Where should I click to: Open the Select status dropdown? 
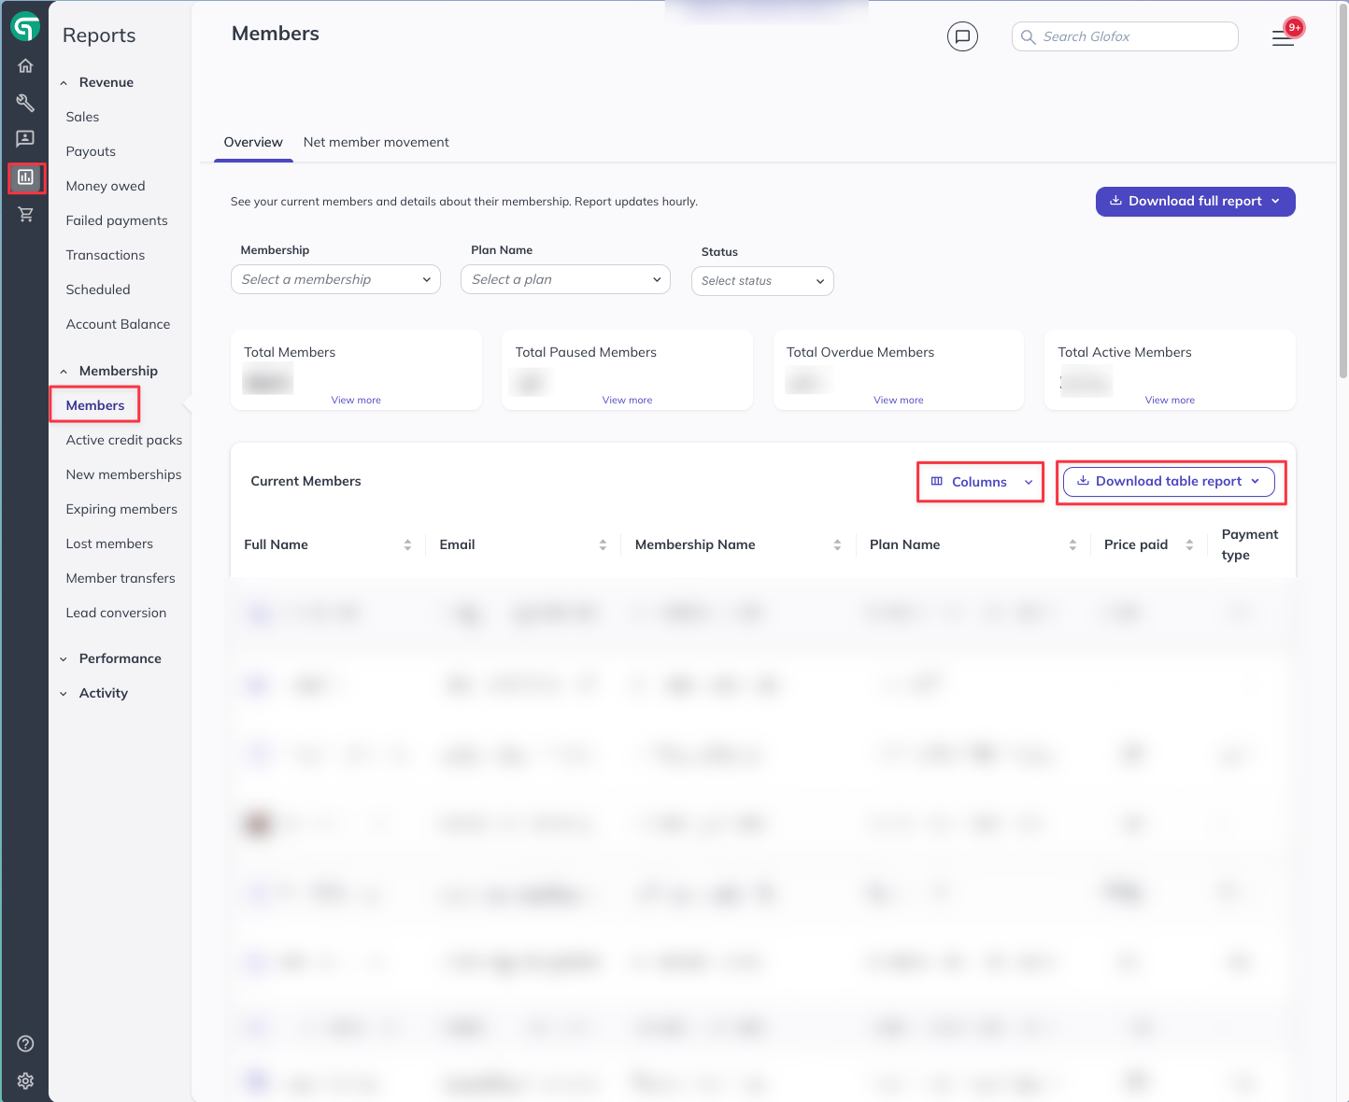coord(762,281)
